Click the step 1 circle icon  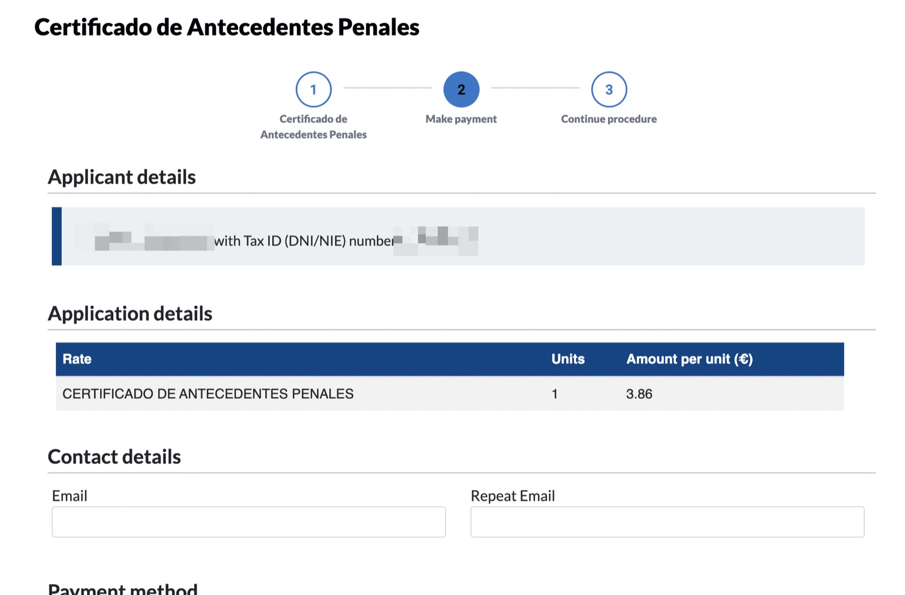pyautogui.click(x=313, y=89)
